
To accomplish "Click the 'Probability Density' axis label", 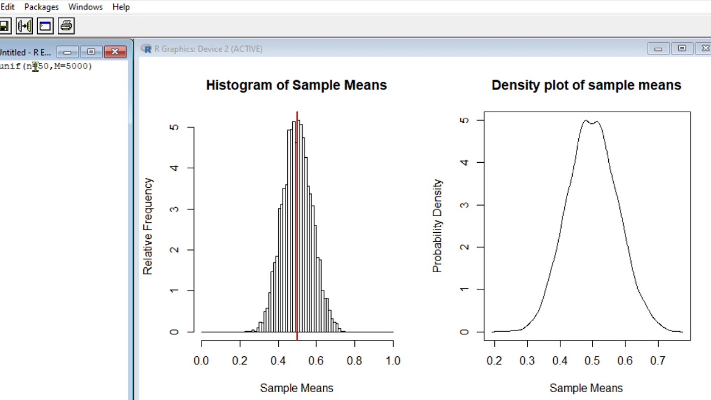I will click(437, 226).
